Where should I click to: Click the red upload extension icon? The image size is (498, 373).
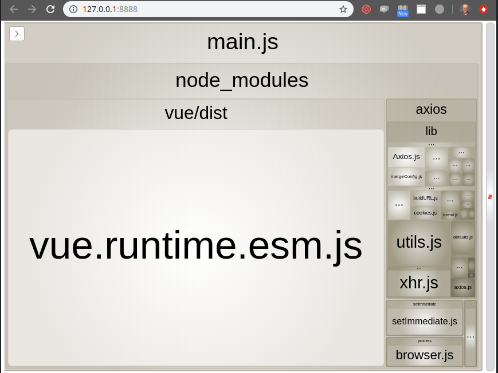click(x=484, y=9)
